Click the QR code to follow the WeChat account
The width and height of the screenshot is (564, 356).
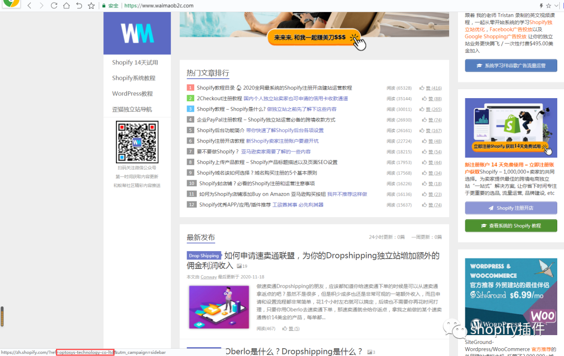(x=137, y=142)
